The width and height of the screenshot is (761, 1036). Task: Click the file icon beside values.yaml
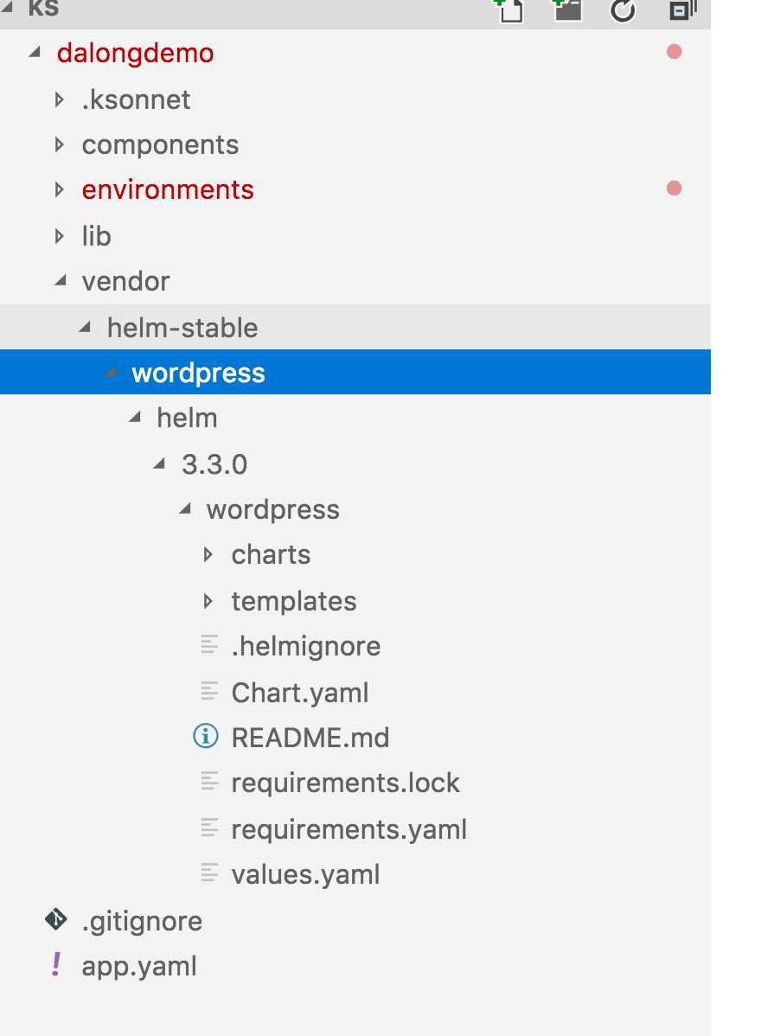coord(208,873)
